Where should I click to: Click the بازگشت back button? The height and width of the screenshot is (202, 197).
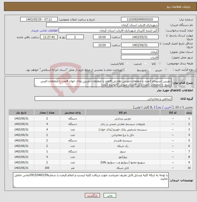(92, 195)
